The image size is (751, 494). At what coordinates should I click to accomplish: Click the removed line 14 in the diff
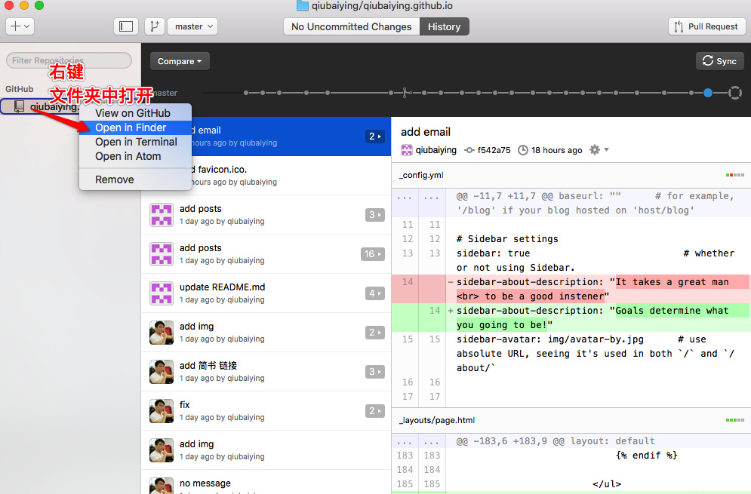(x=571, y=289)
